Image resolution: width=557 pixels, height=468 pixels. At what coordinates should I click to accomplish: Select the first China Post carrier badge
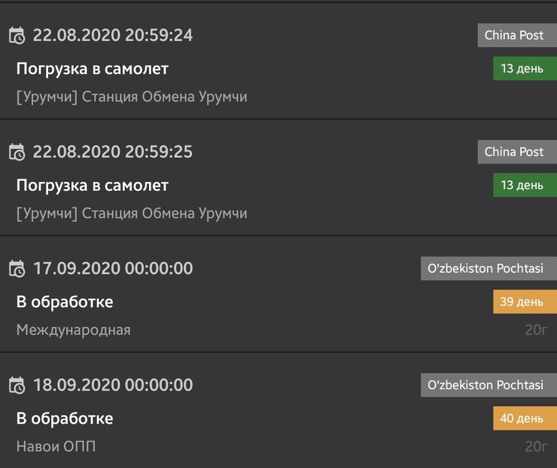(x=517, y=36)
